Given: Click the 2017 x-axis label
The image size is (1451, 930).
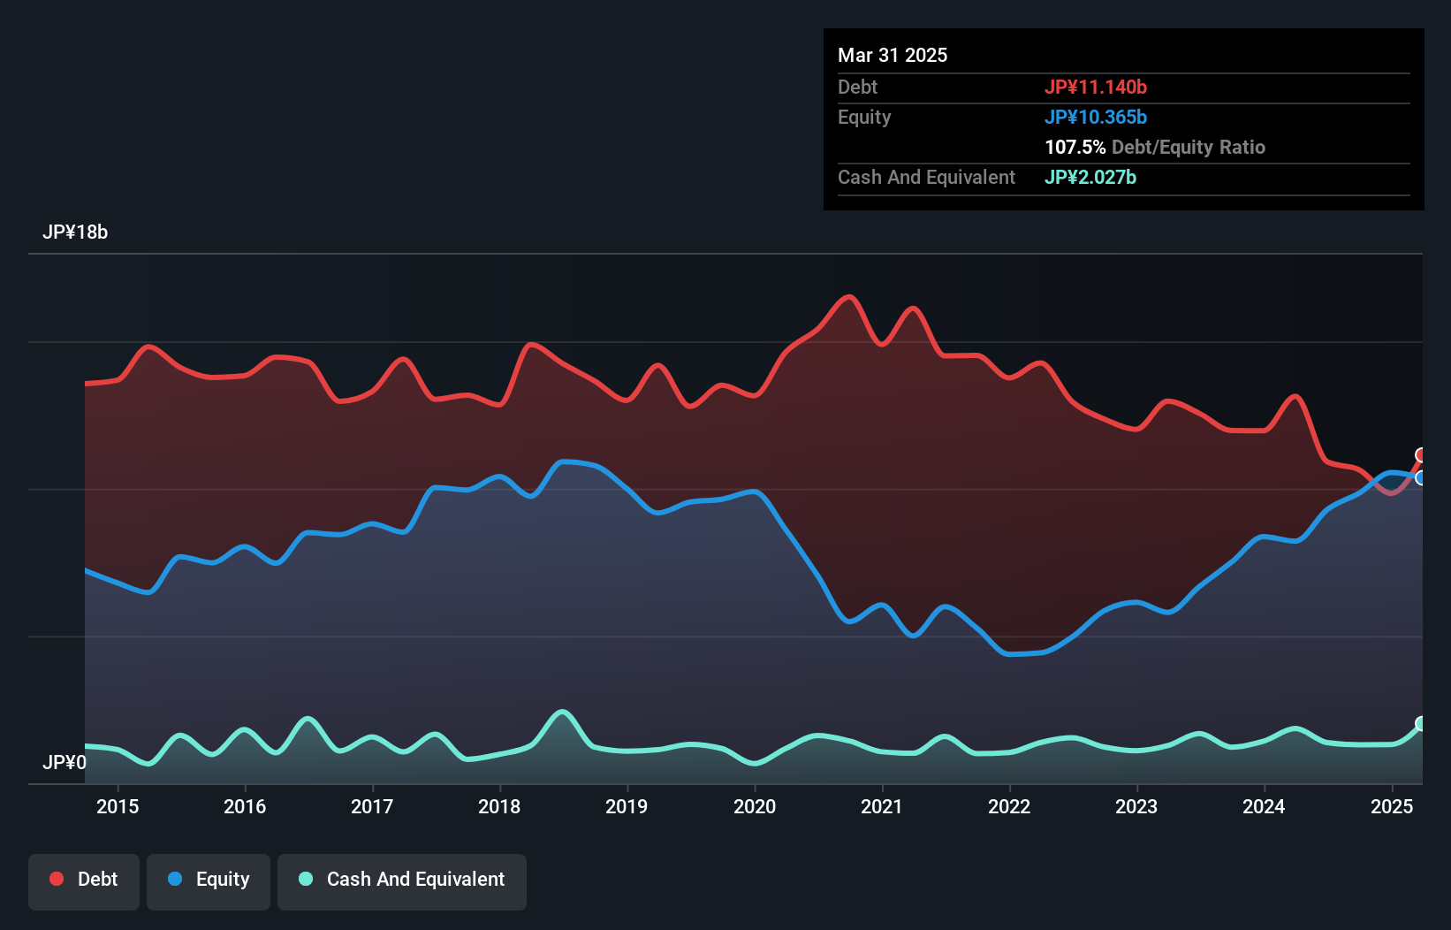Looking at the screenshot, I should [372, 806].
